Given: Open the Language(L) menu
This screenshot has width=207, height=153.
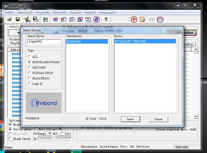Looking at the screenshot, I should [x=107, y=13].
